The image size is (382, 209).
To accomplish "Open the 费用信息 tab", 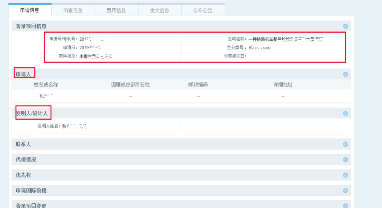I will click(116, 11).
